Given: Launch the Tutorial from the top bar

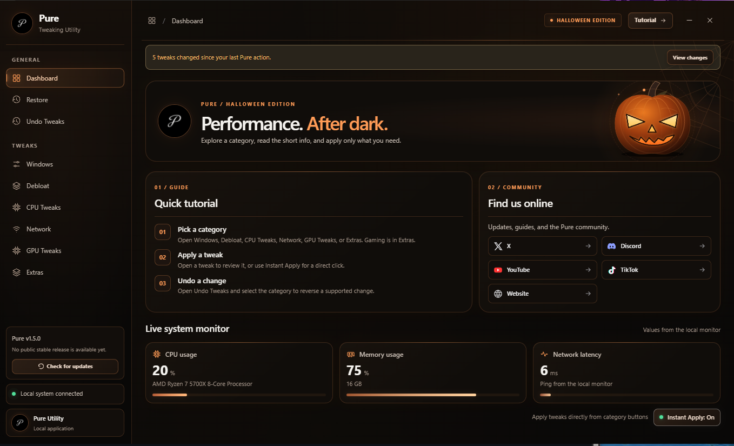Looking at the screenshot, I should coord(650,21).
